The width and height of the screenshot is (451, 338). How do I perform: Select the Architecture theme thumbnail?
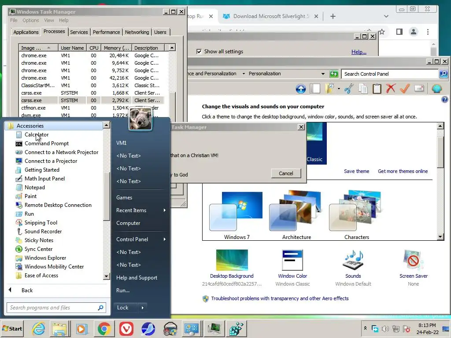tap(296, 215)
